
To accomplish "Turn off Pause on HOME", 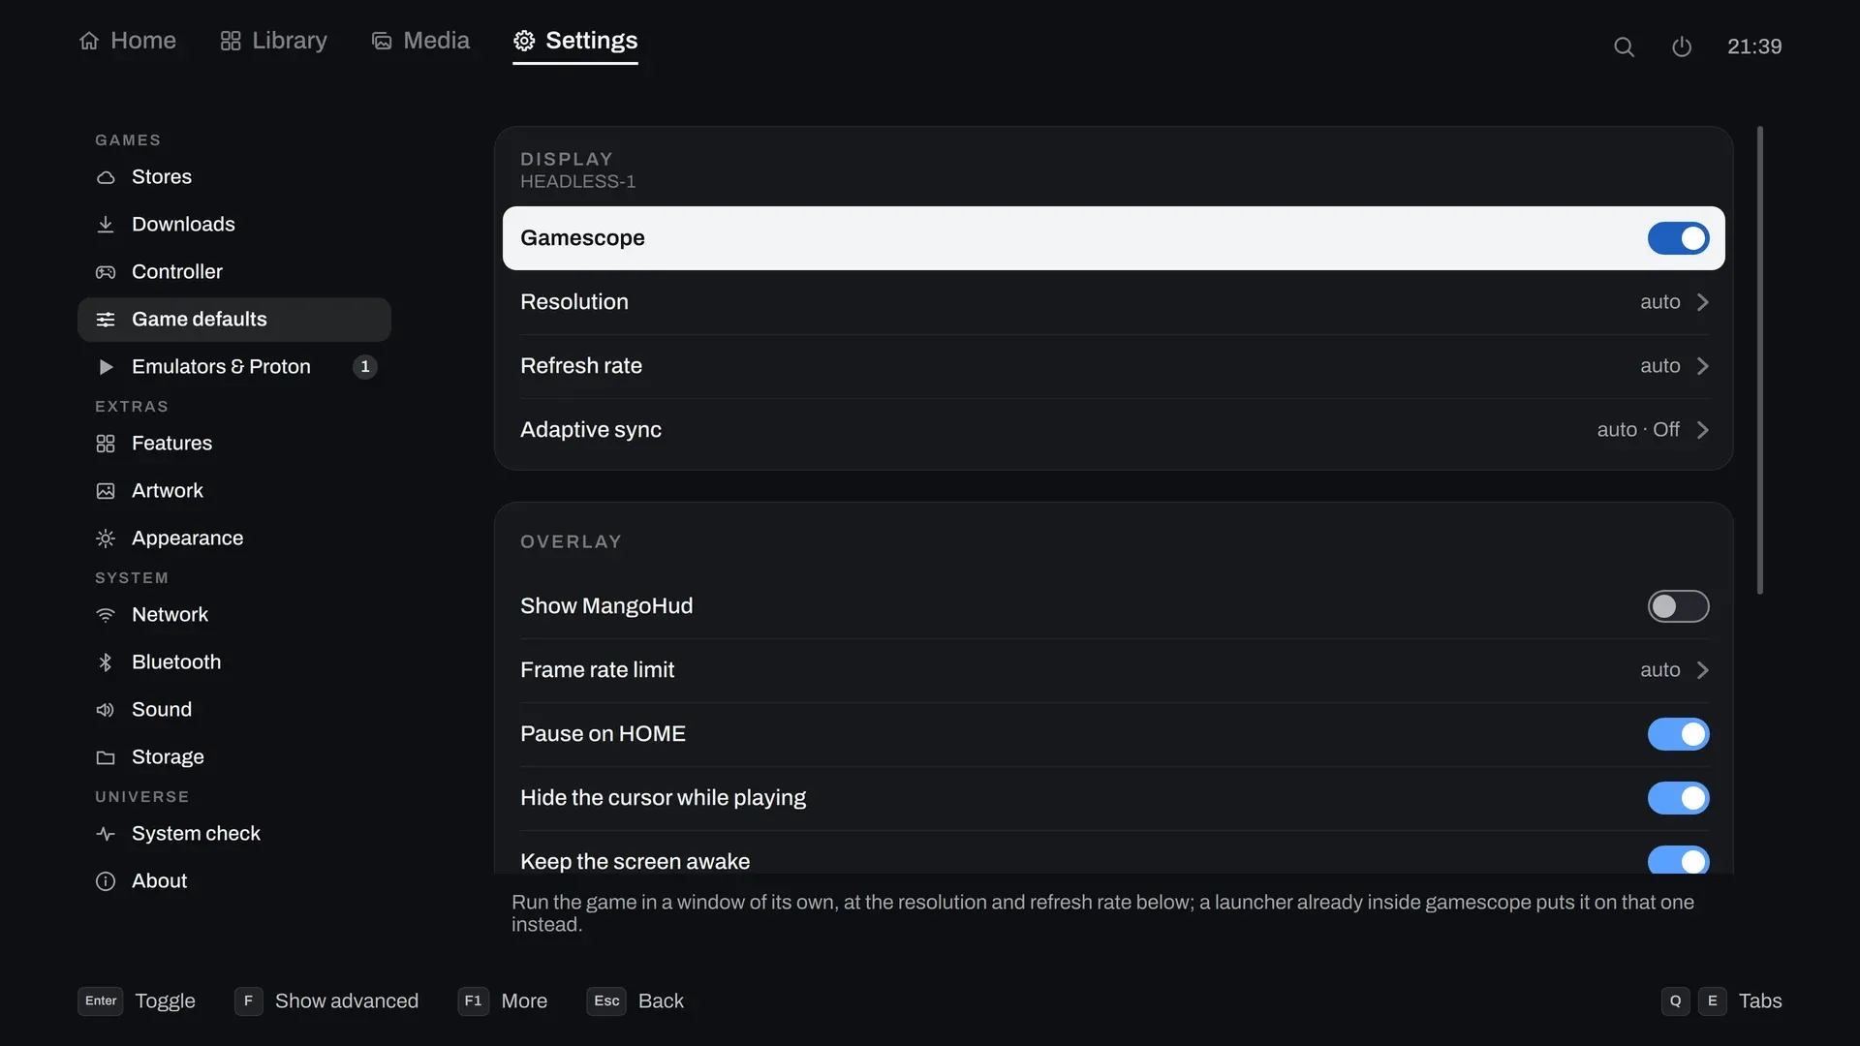I will (x=1678, y=734).
